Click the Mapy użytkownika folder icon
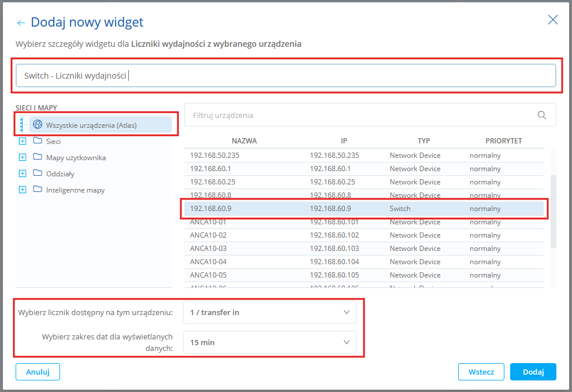Viewport: 572px width, 392px height. (38, 157)
